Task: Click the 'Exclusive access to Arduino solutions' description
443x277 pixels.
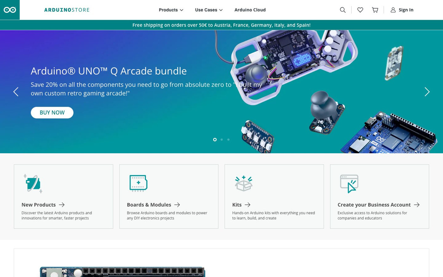Action: (x=372, y=216)
